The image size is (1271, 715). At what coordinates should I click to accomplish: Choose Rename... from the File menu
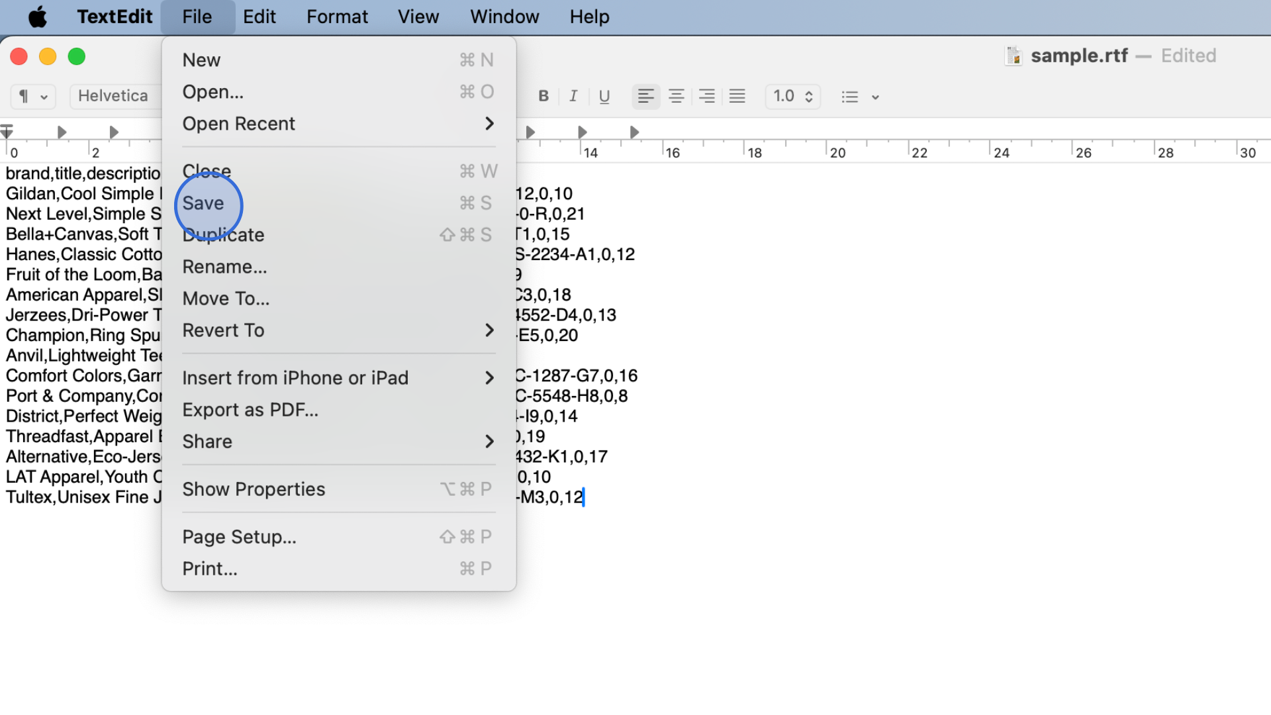(x=338, y=267)
